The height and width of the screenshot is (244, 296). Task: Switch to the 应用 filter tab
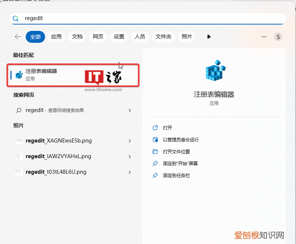click(56, 37)
